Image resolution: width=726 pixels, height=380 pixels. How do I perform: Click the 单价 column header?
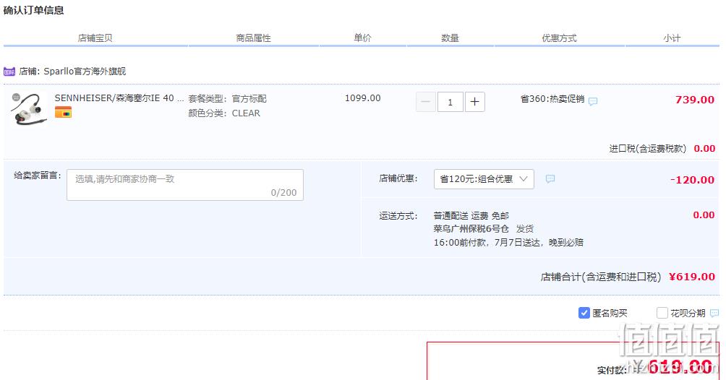coord(362,38)
